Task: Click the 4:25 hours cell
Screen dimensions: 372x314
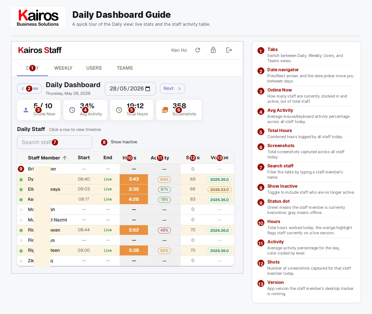Action: (134, 199)
